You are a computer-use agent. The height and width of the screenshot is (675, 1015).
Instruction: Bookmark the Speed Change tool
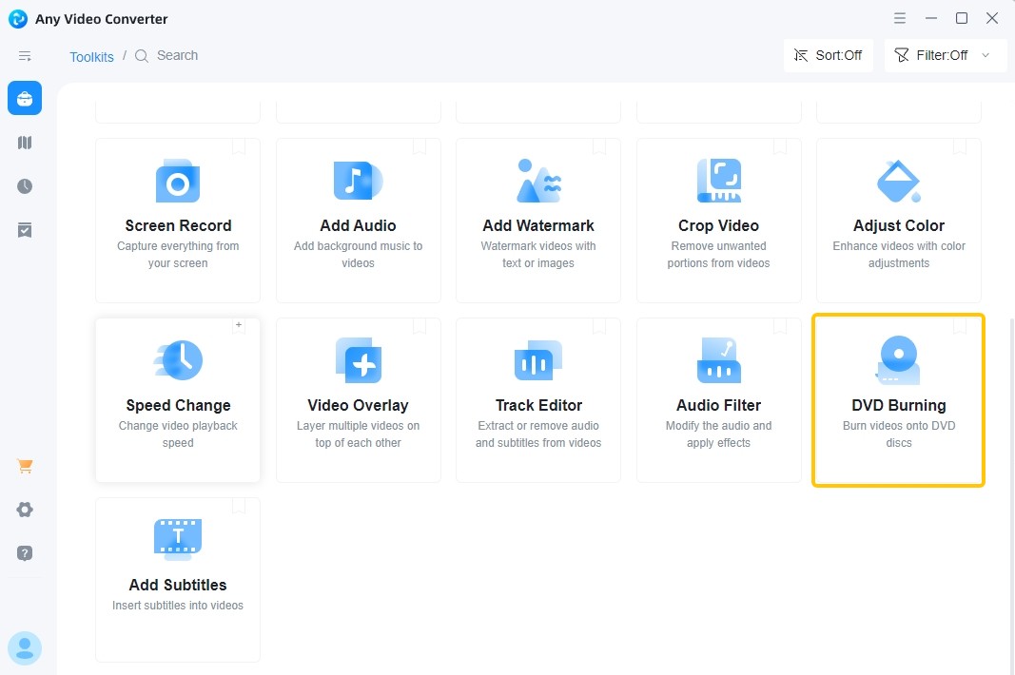tap(239, 326)
